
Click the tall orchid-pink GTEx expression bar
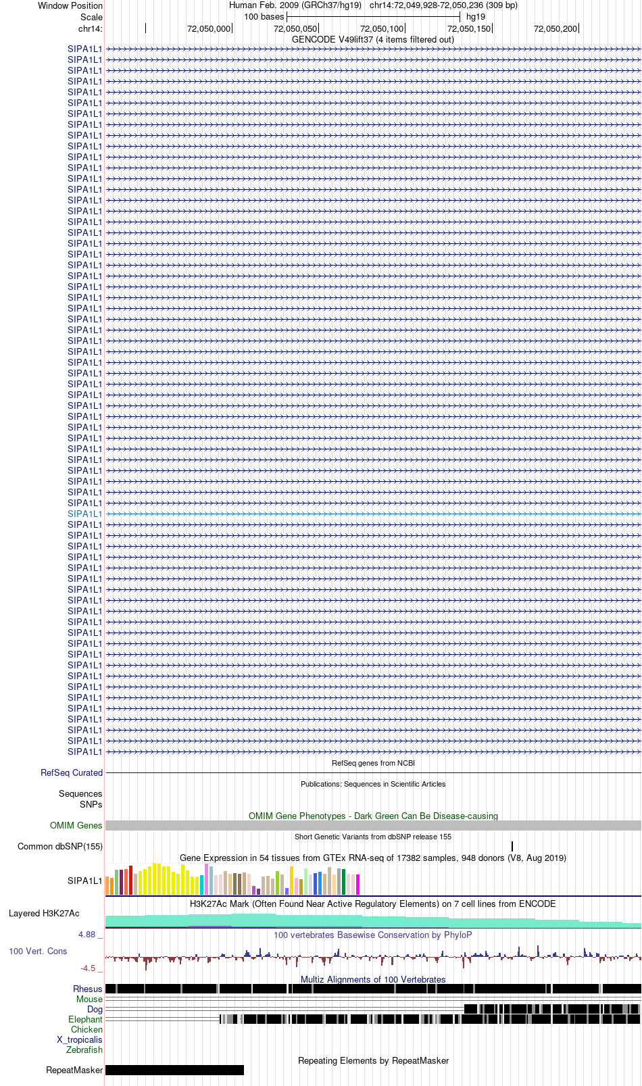(206, 879)
